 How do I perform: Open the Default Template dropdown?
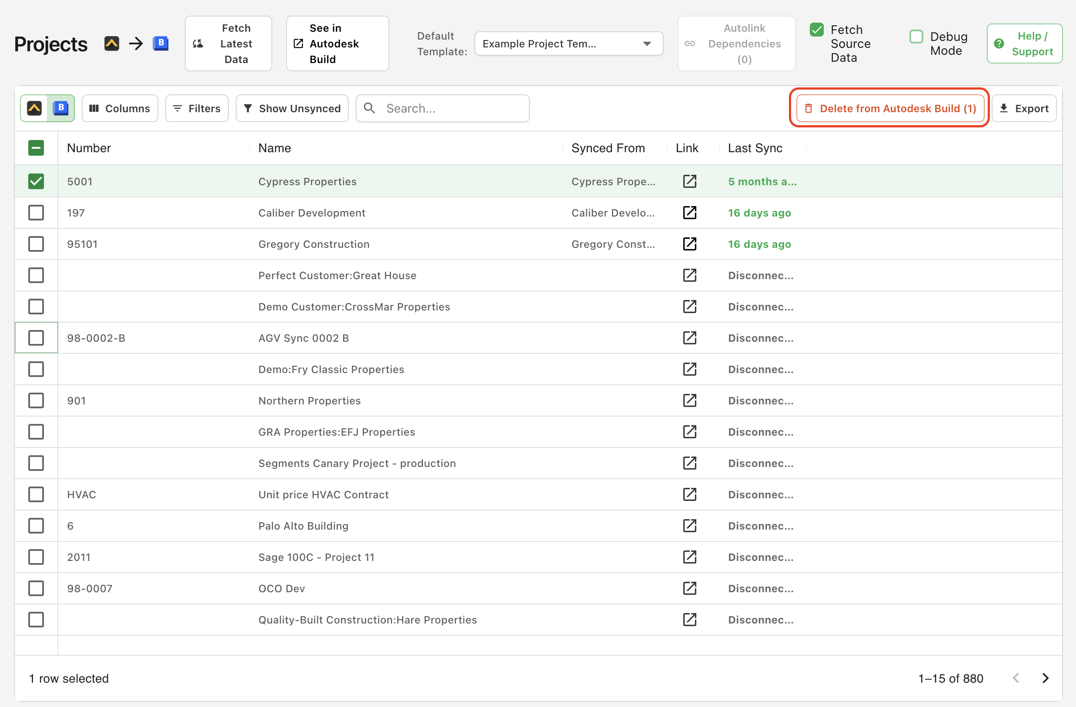(569, 43)
